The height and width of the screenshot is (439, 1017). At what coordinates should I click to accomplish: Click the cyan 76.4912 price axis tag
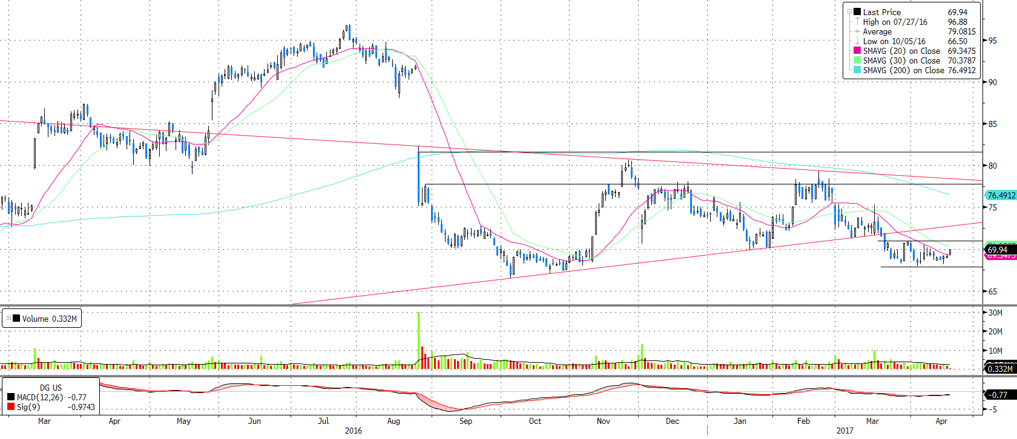pyautogui.click(x=1001, y=195)
